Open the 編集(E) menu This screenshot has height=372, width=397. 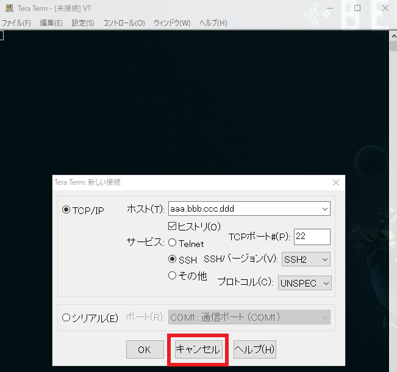(51, 23)
